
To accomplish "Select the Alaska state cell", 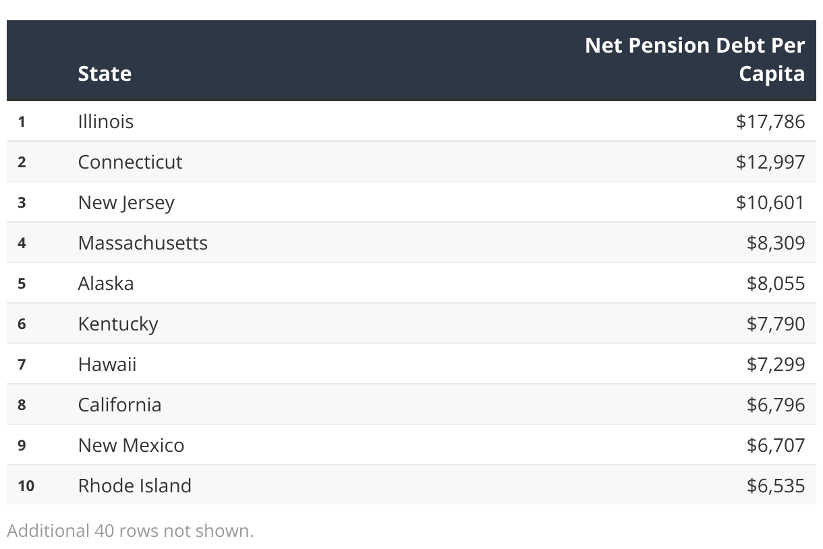I will click(106, 283).
